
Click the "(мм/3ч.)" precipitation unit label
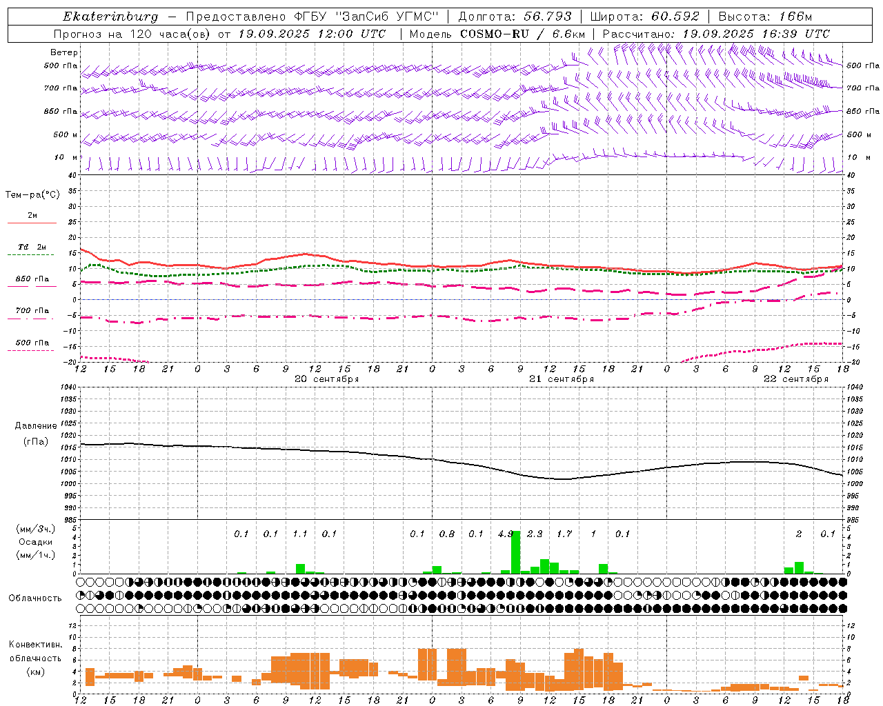(36, 529)
